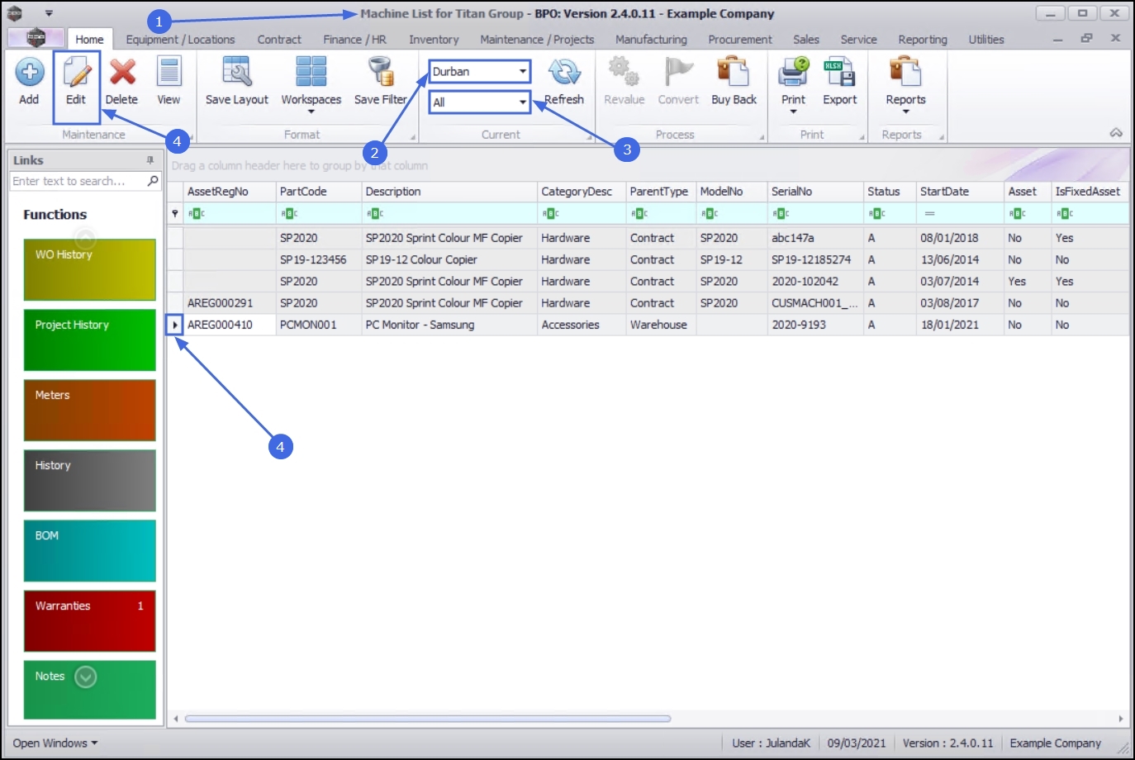This screenshot has height=760, width=1135.
Task: Pin the Links panel
Action: 150,160
